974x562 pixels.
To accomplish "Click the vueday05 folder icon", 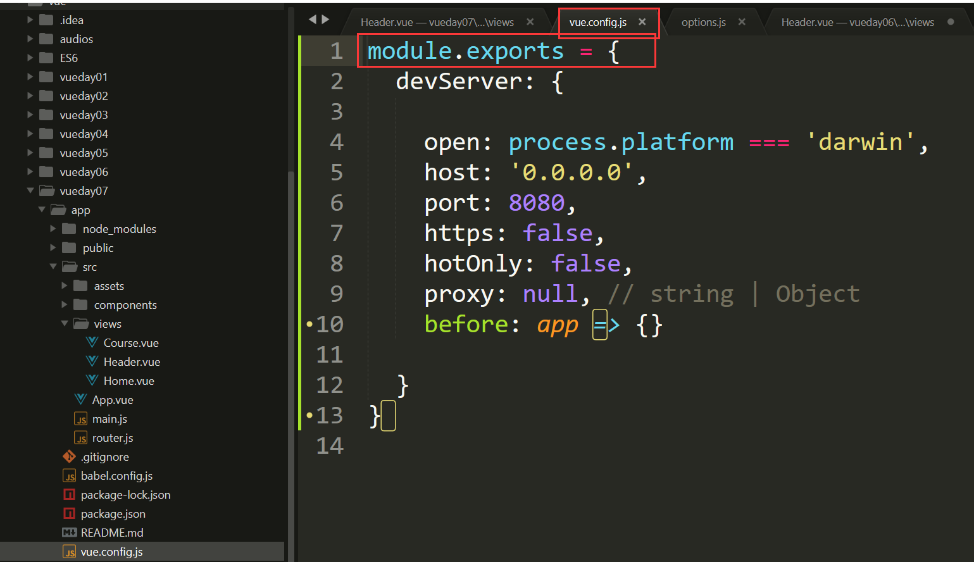I will pos(46,153).
